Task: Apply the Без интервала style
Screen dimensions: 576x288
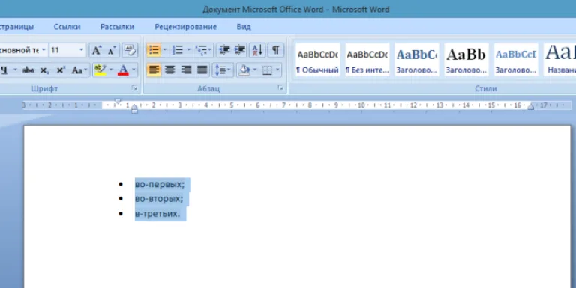Action: [x=367, y=60]
